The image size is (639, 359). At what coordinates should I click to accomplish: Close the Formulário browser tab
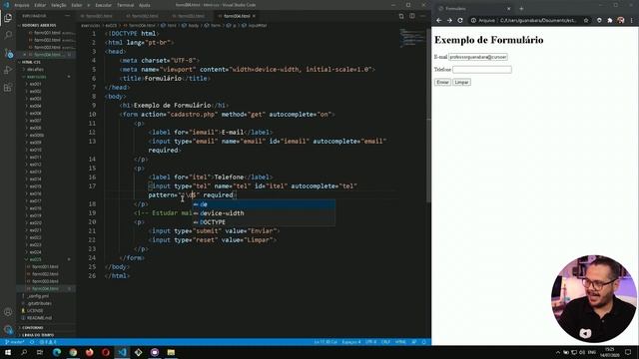pyautogui.click(x=508, y=9)
